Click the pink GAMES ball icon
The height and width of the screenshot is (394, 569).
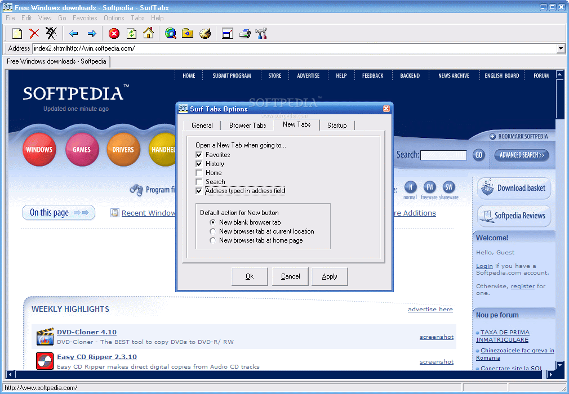pyautogui.click(x=82, y=150)
